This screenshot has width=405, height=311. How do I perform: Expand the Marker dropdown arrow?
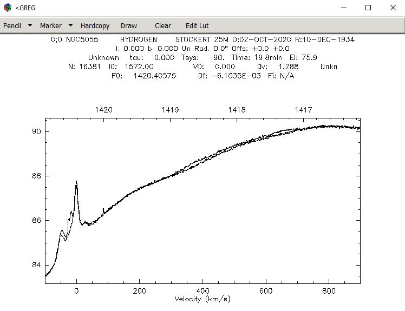(70, 25)
